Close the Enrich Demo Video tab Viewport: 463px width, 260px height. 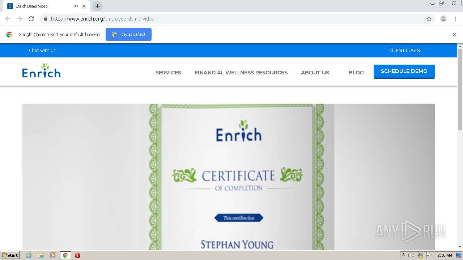click(84, 6)
